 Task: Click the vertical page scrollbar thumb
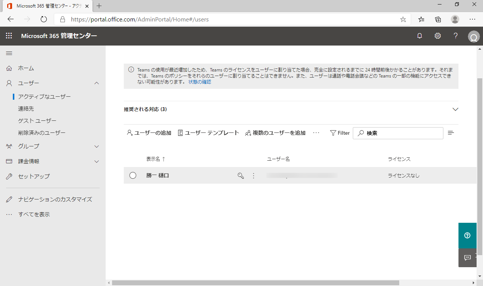(x=480, y=166)
